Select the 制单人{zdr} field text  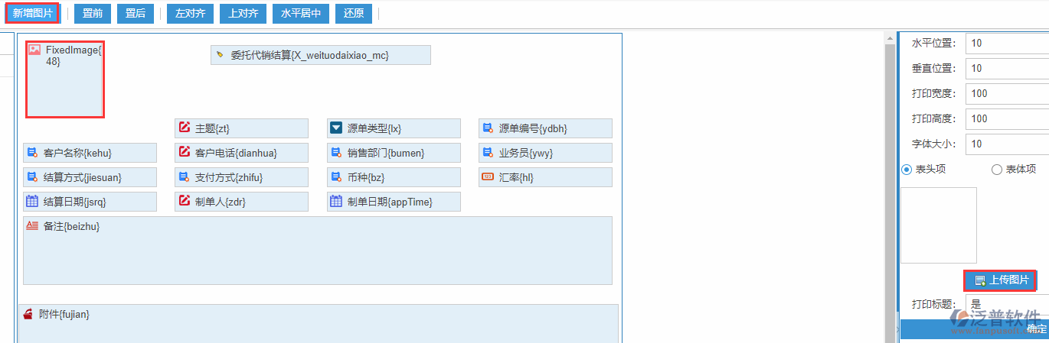[x=220, y=202]
